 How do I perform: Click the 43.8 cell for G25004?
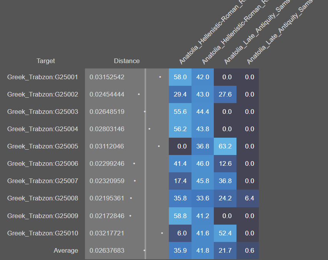(203, 129)
